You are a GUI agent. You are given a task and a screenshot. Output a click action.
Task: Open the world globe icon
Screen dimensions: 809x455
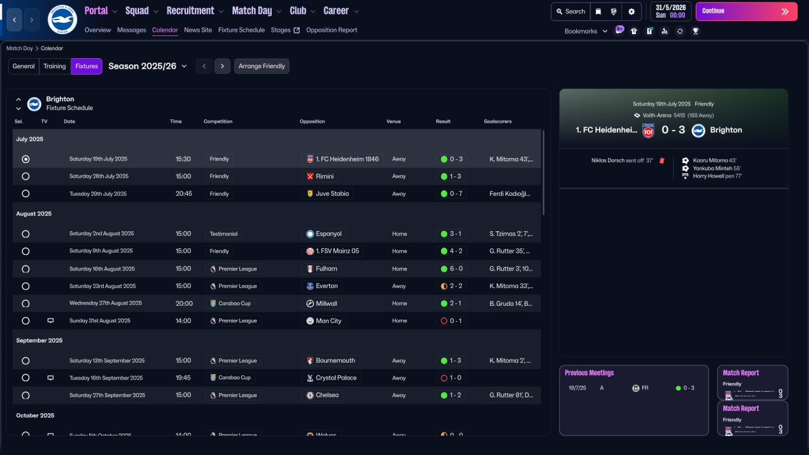click(614, 11)
